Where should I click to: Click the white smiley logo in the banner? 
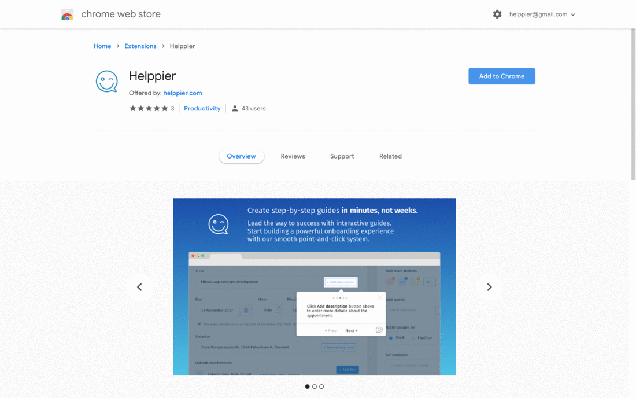click(x=219, y=224)
